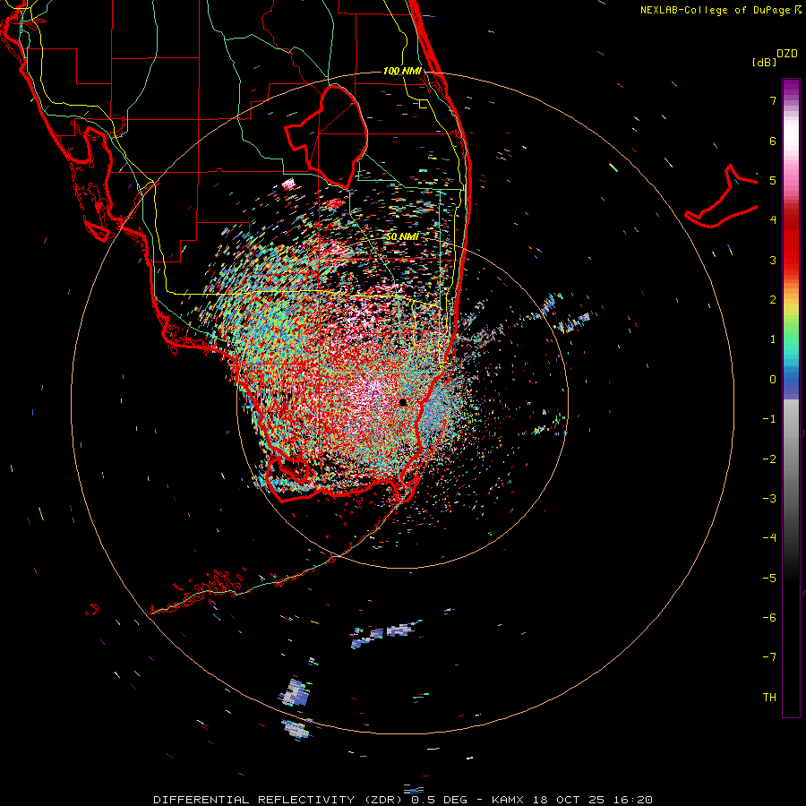Click the Lake Okeechobee outline on the map
The width and height of the screenshot is (806, 806).
[x=327, y=136]
